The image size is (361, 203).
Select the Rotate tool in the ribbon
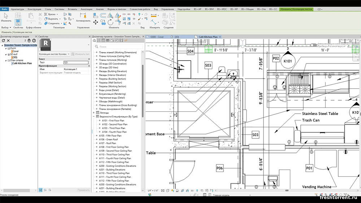coord(110,22)
